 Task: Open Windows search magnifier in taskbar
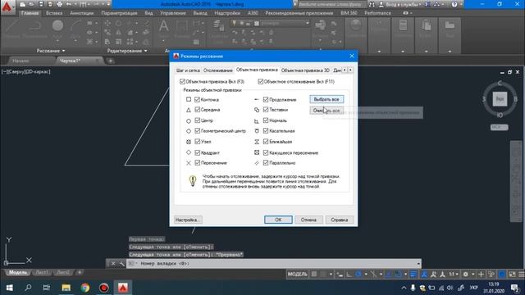pos(28,288)
